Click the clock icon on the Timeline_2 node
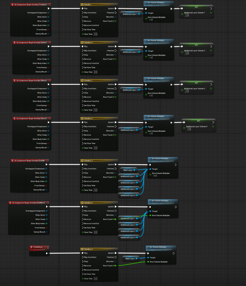This screenshot has width=246, height=286. tap(83, 118)
